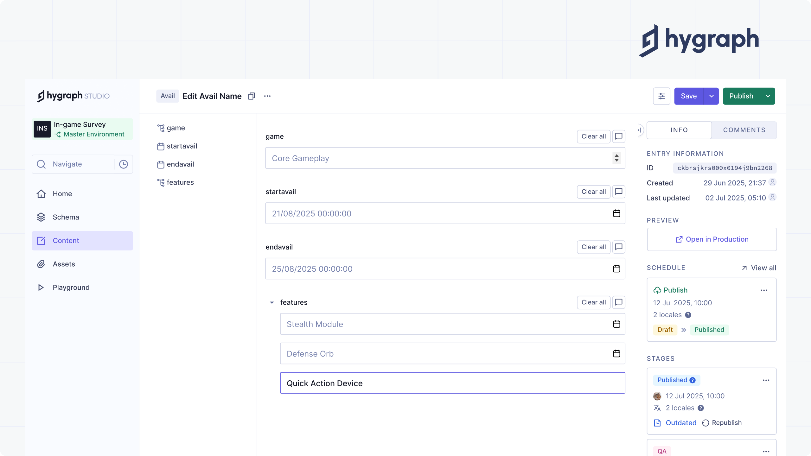Click View all schedule link
This screenshot has height=456, width=811.
click(x=759, y=268)
